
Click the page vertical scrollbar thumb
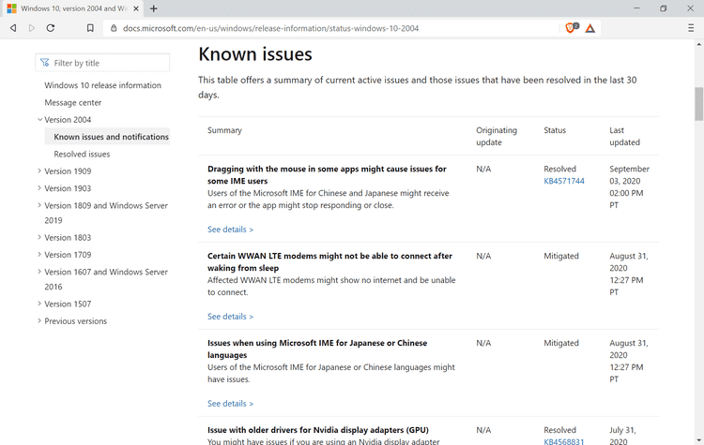(x=698, y=104)
